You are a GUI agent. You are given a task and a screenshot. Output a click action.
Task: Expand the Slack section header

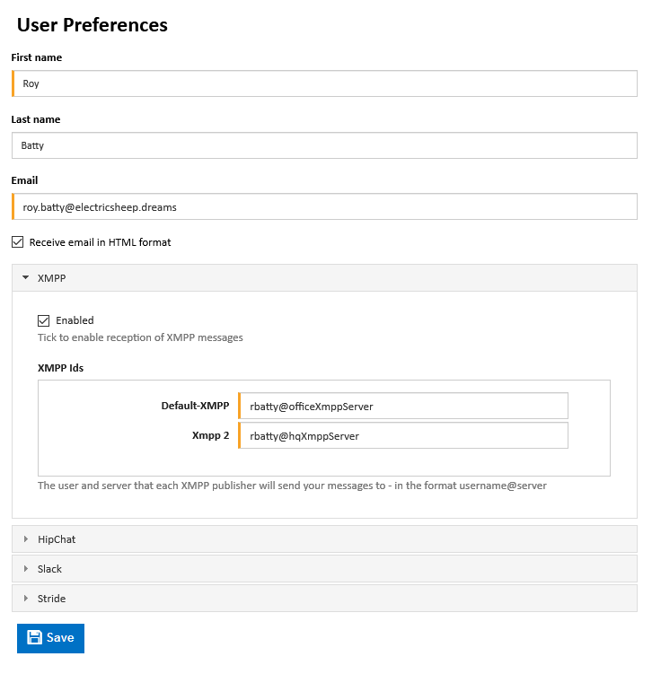pyautogui.click(x=325, y=569)
